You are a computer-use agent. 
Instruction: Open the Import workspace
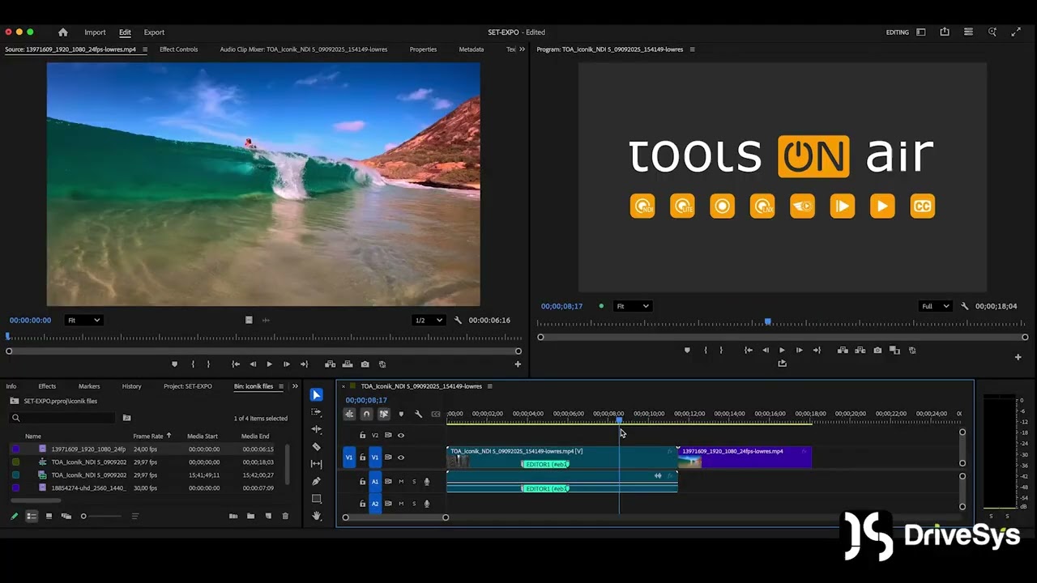pyautogui.click(x=95, y=32)
